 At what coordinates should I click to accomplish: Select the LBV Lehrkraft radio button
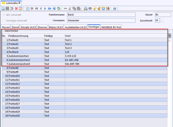(x=4, y=14)
